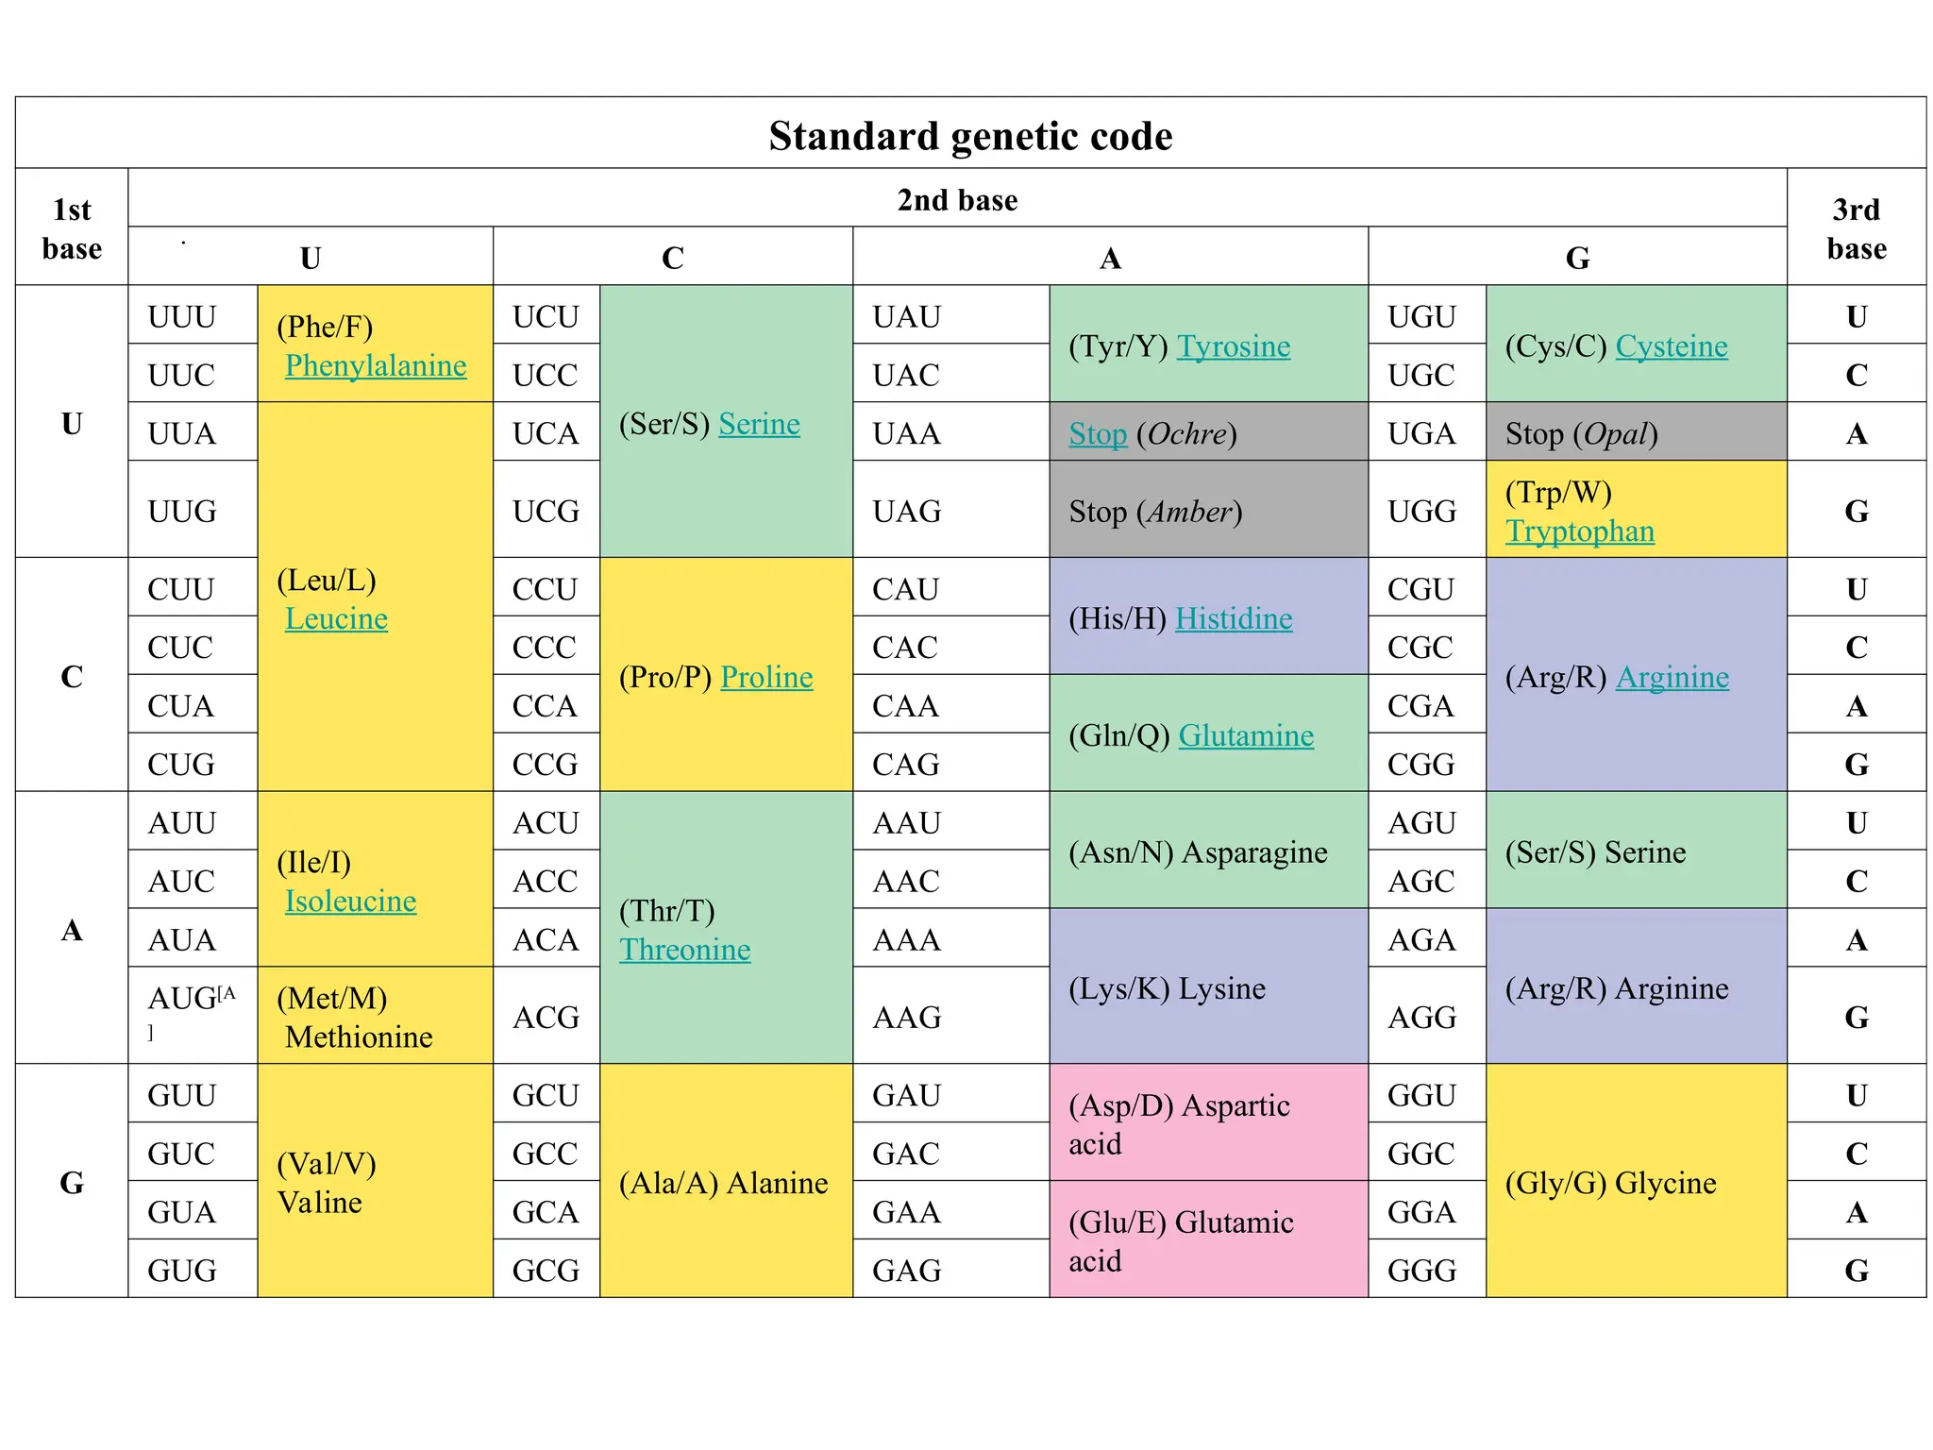This screenshot has height=1450, width=1933.
Task: Open the Leucine hyperlink
Action: [336, 619]
